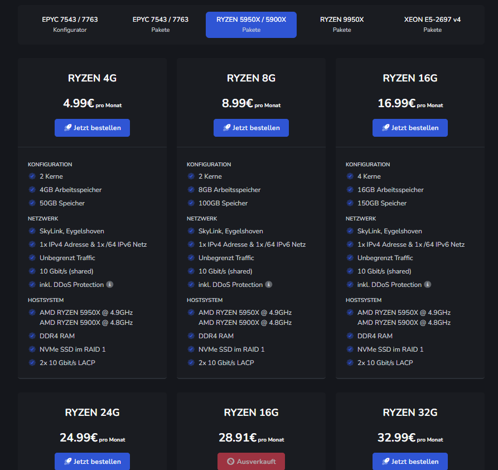The height and width of the screenshot is (470, 498).
Task: Click the 150GB Speicher text
Action: click(x=382, y=203)
